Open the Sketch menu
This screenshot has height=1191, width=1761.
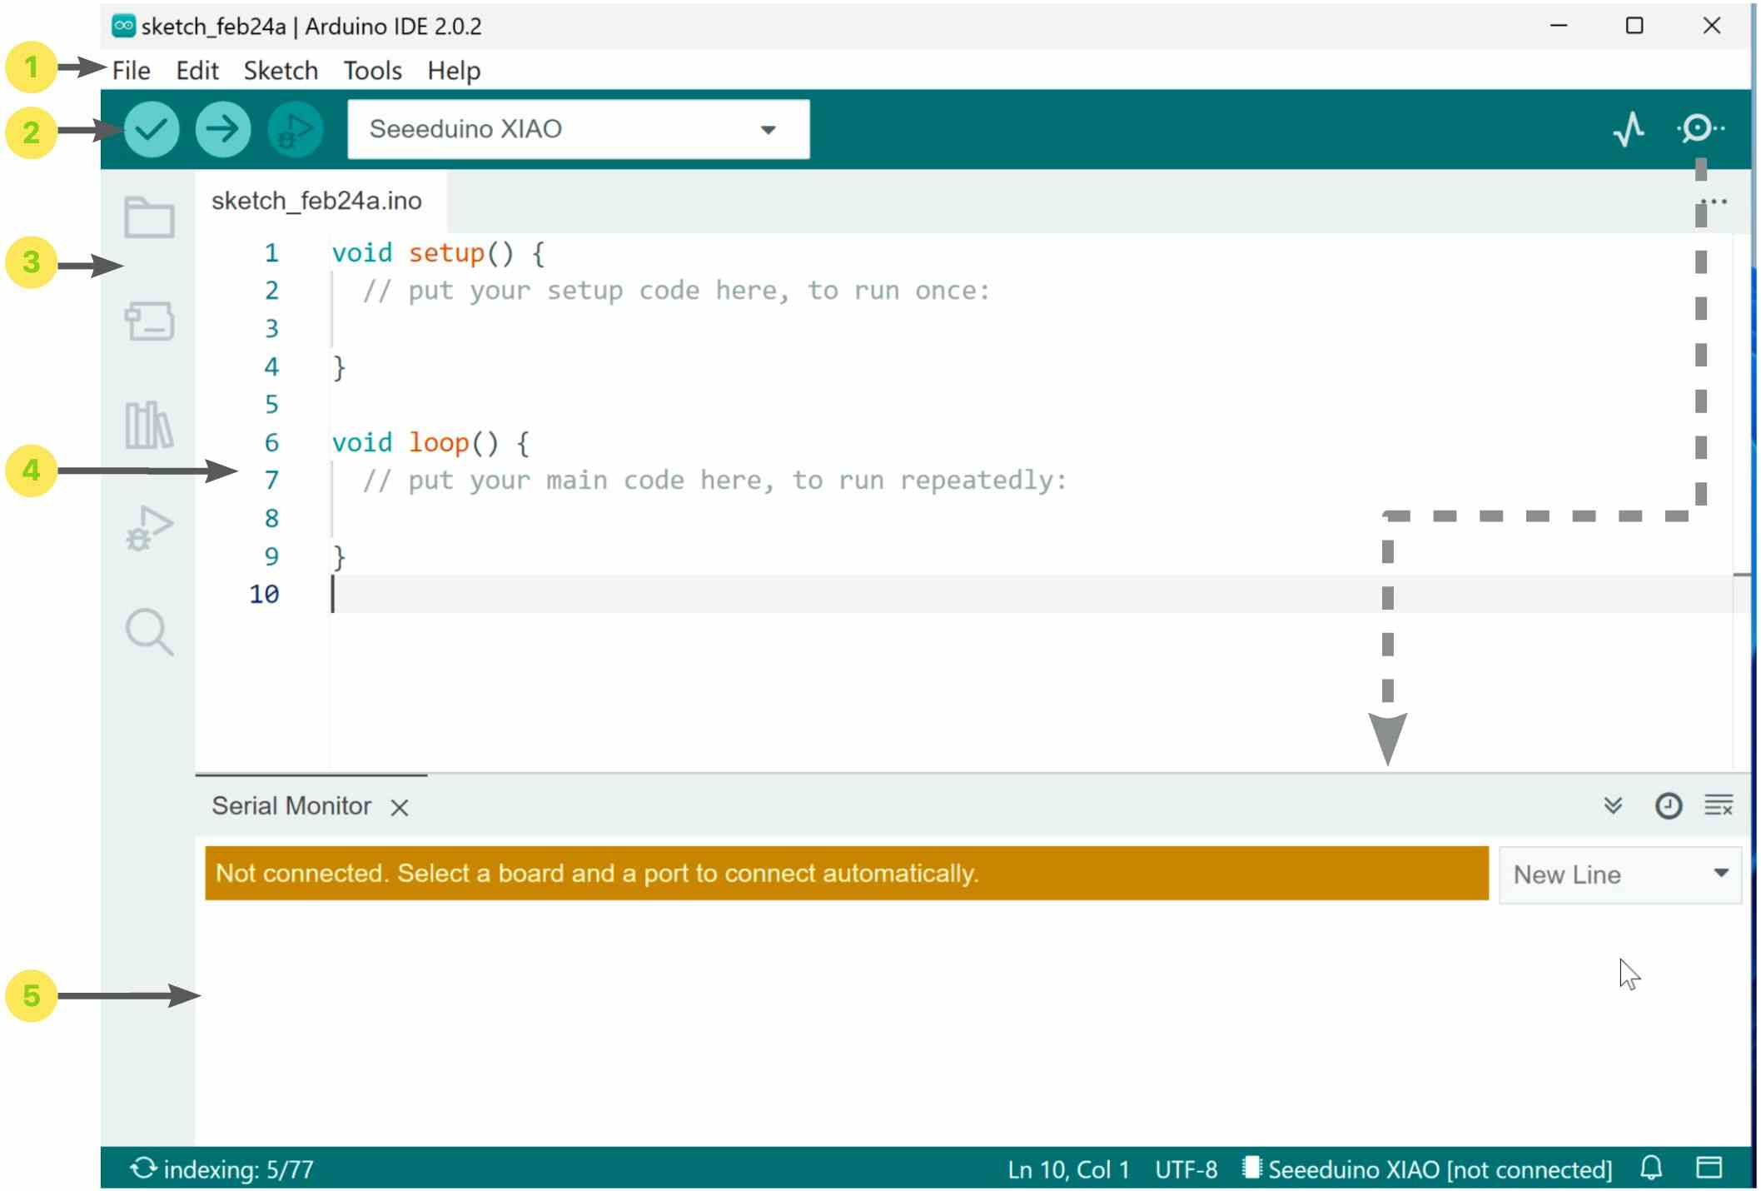(x=281, y=71)
